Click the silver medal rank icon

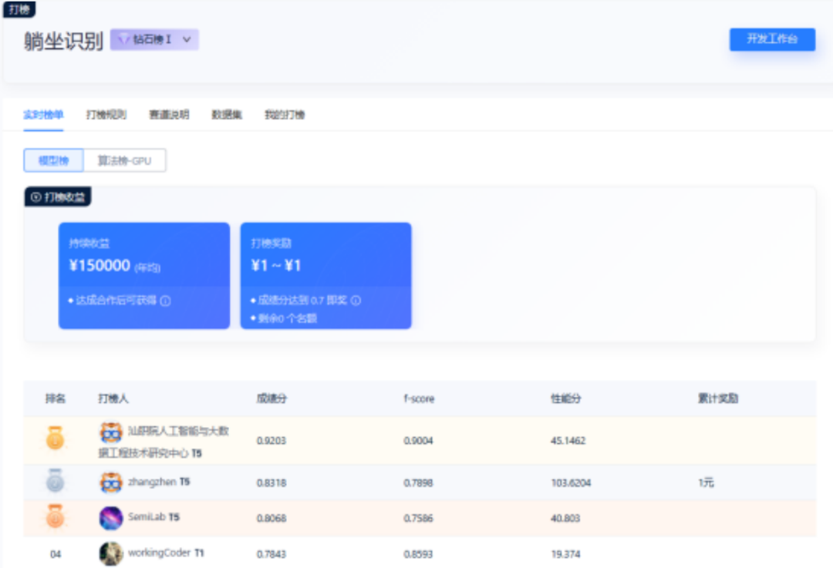tap(56, 480)
